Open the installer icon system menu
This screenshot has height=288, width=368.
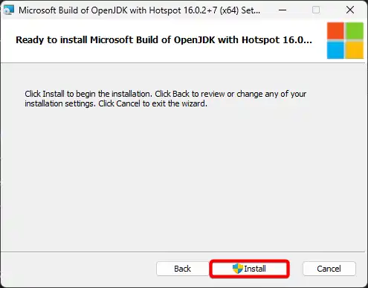9,10
